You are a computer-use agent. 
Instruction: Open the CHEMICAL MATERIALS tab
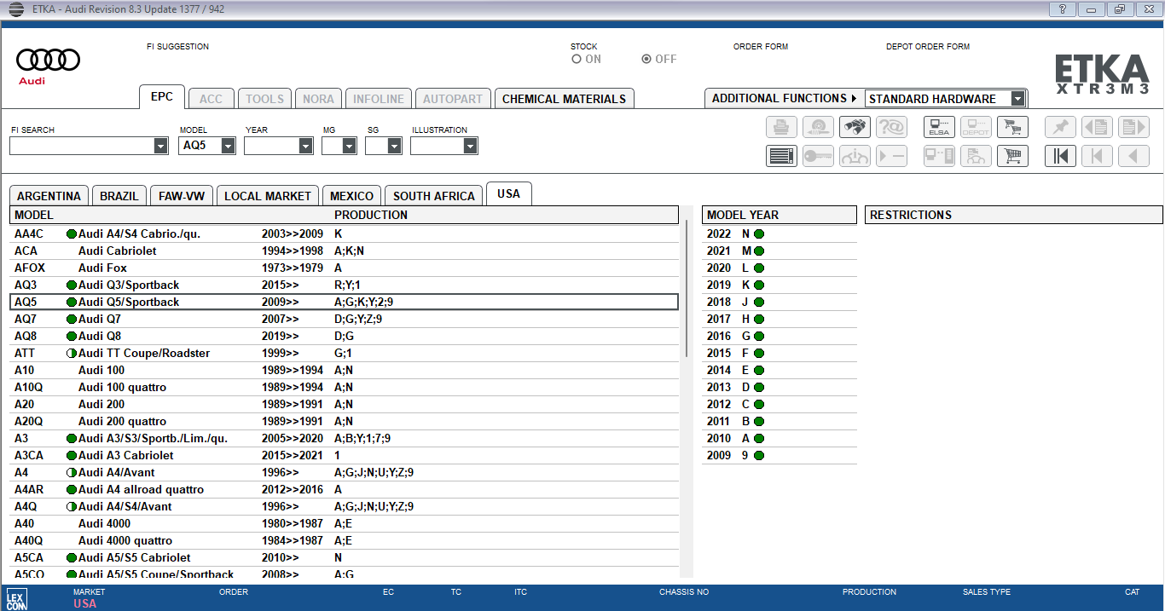(564, 99)
